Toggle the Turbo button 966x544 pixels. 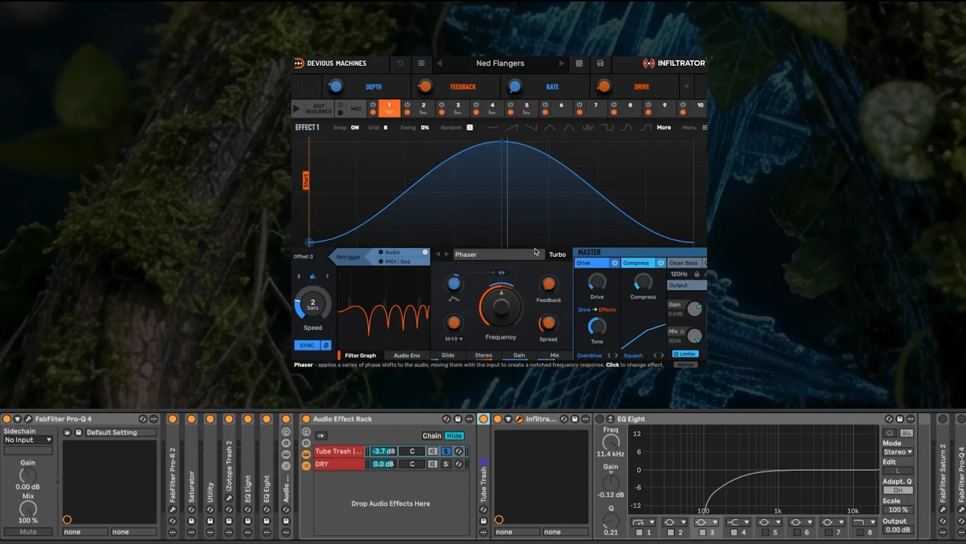(557, 254)
